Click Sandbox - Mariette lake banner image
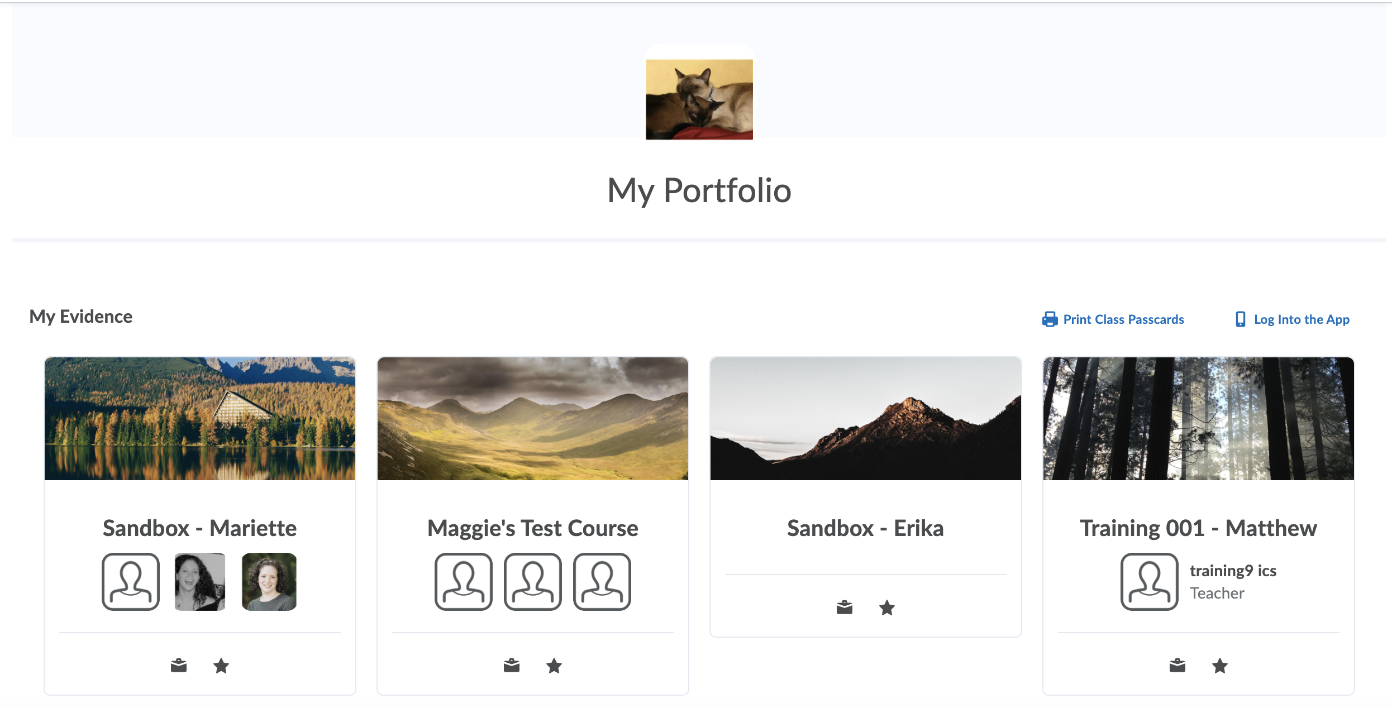 [199, 419]
